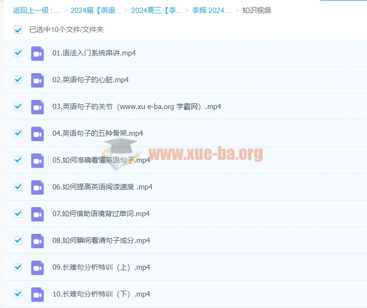Uncheck checkbox for 04.英语句子的五种骨架.mp4
This screenshot has height=308, width=367.
coord(18,133)
